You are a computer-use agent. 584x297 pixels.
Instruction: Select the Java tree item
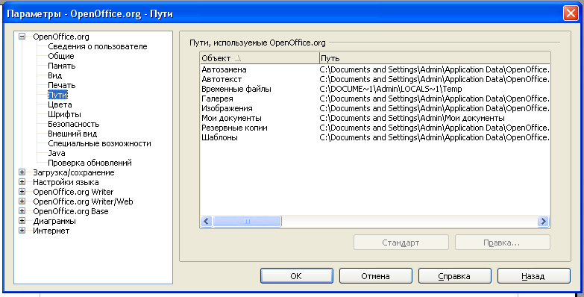(x=57, y=153)
